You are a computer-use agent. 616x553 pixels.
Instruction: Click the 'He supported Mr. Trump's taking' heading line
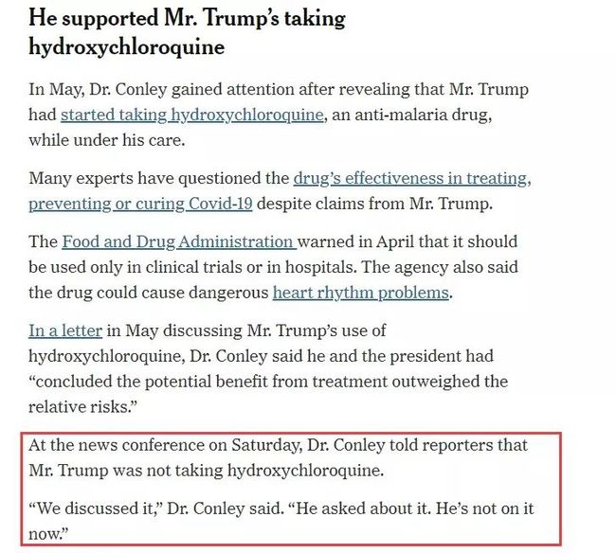click(x=187, y=19)
